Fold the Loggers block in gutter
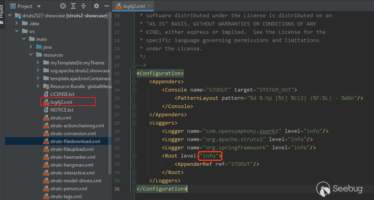The image size is (374, 200). pyautogui.click(x=135, y=123)
